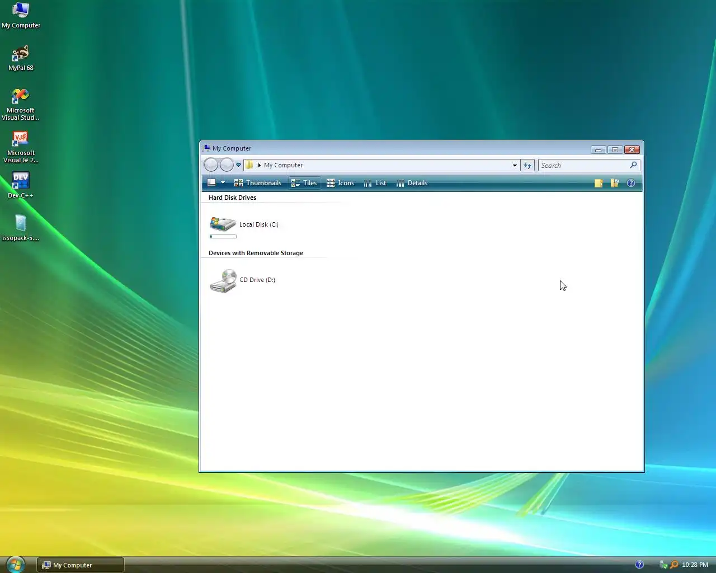Screen dimensions: 716x573
Task: Click the Back navigation button
Action: click(x=211, y=165)
